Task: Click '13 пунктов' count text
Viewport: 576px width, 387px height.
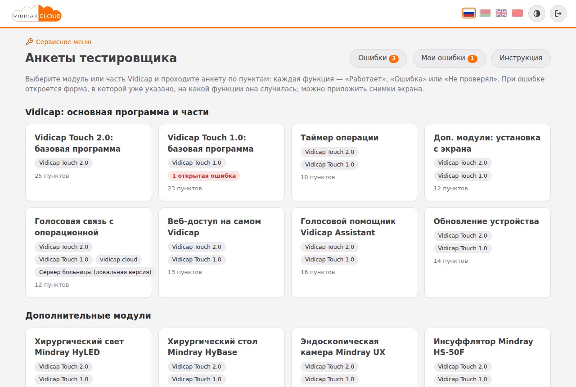Action: tap(185, 272)
